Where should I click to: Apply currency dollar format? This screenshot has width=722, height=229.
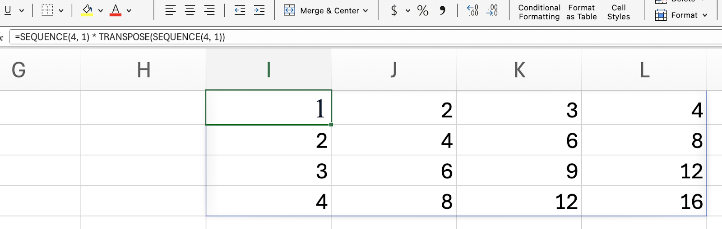(x=394, y=10)
